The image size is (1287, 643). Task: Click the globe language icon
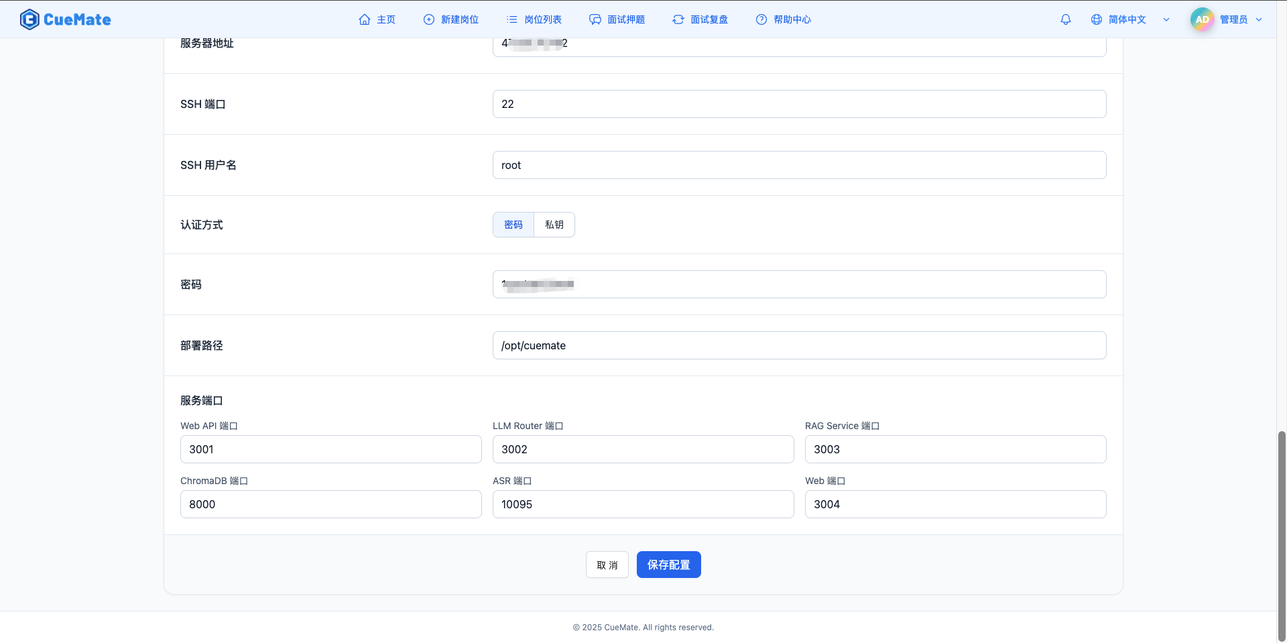[x=1096, y=19]
